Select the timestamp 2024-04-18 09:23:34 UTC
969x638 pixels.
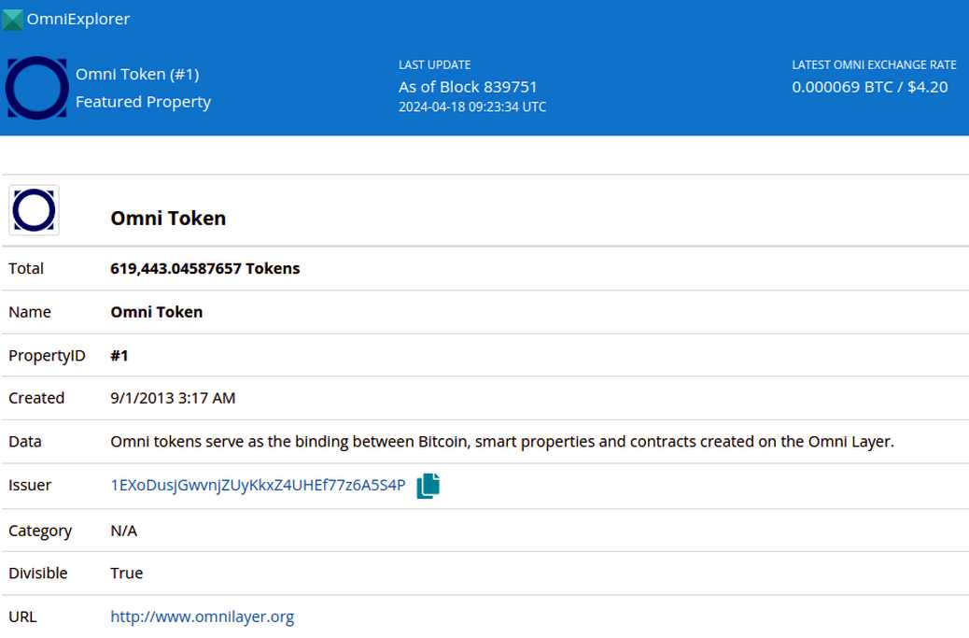point(472,106)
